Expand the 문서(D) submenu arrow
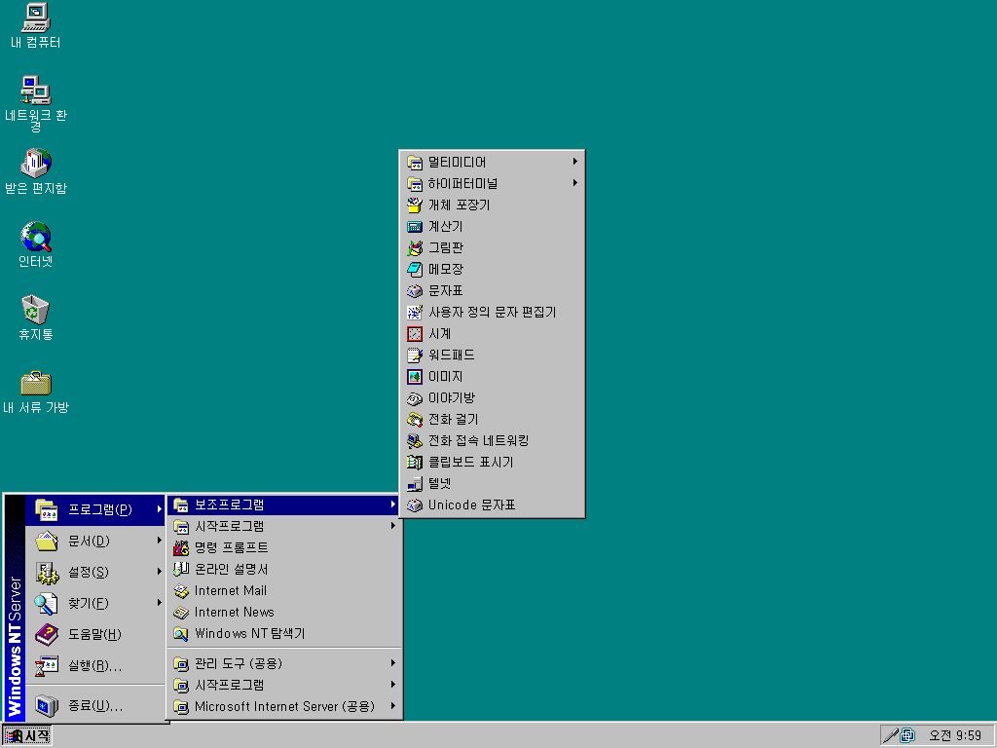Screen dimensions: 997x748 pos(159,540)
